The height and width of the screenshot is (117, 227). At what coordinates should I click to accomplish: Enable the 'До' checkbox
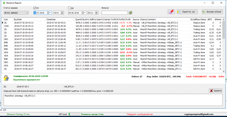(69, 8)
